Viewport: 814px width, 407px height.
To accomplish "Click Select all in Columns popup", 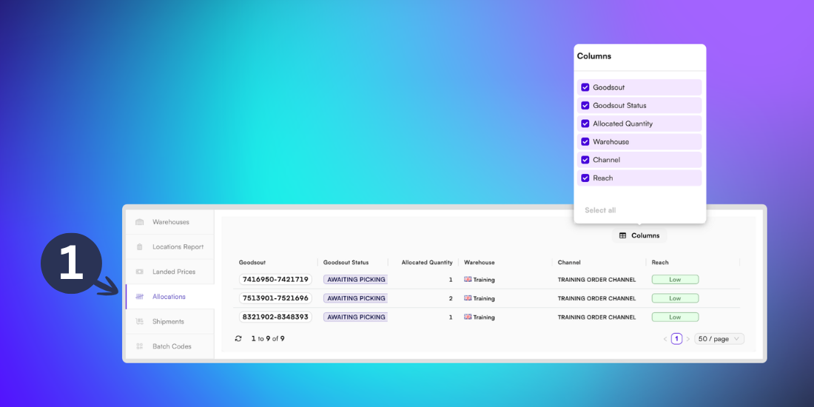I will pyautogui.click(x=600, y=210).
